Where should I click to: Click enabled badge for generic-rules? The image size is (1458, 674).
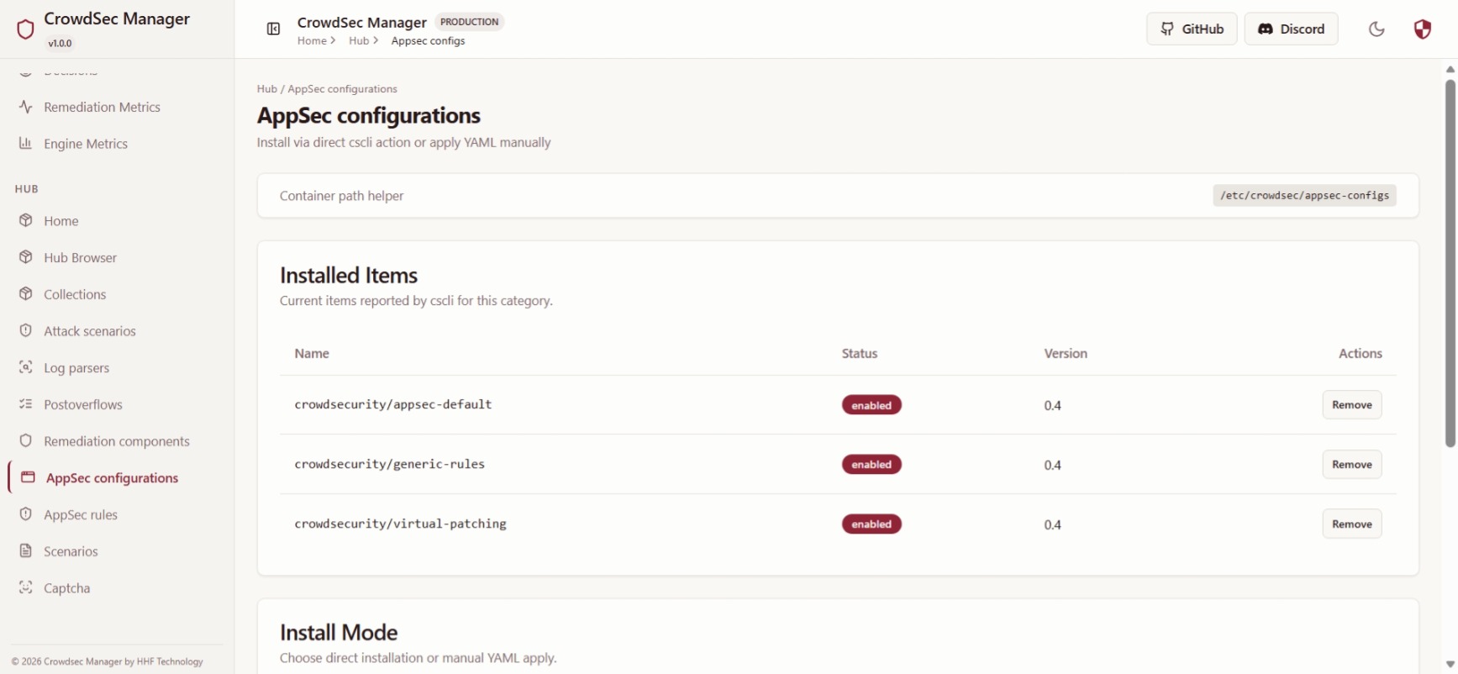point(871,465)
